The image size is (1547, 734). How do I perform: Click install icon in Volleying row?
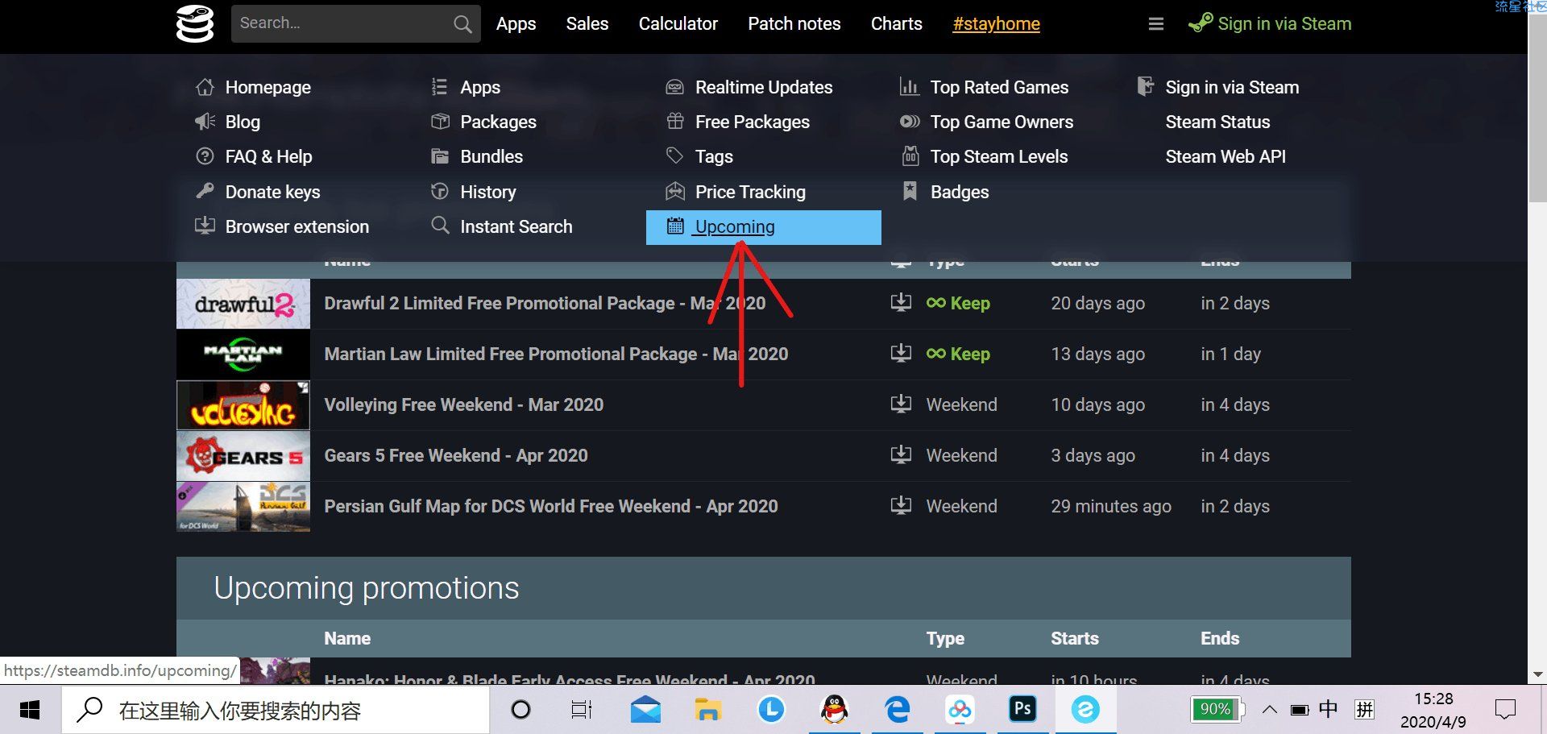(x=901, y=404)
